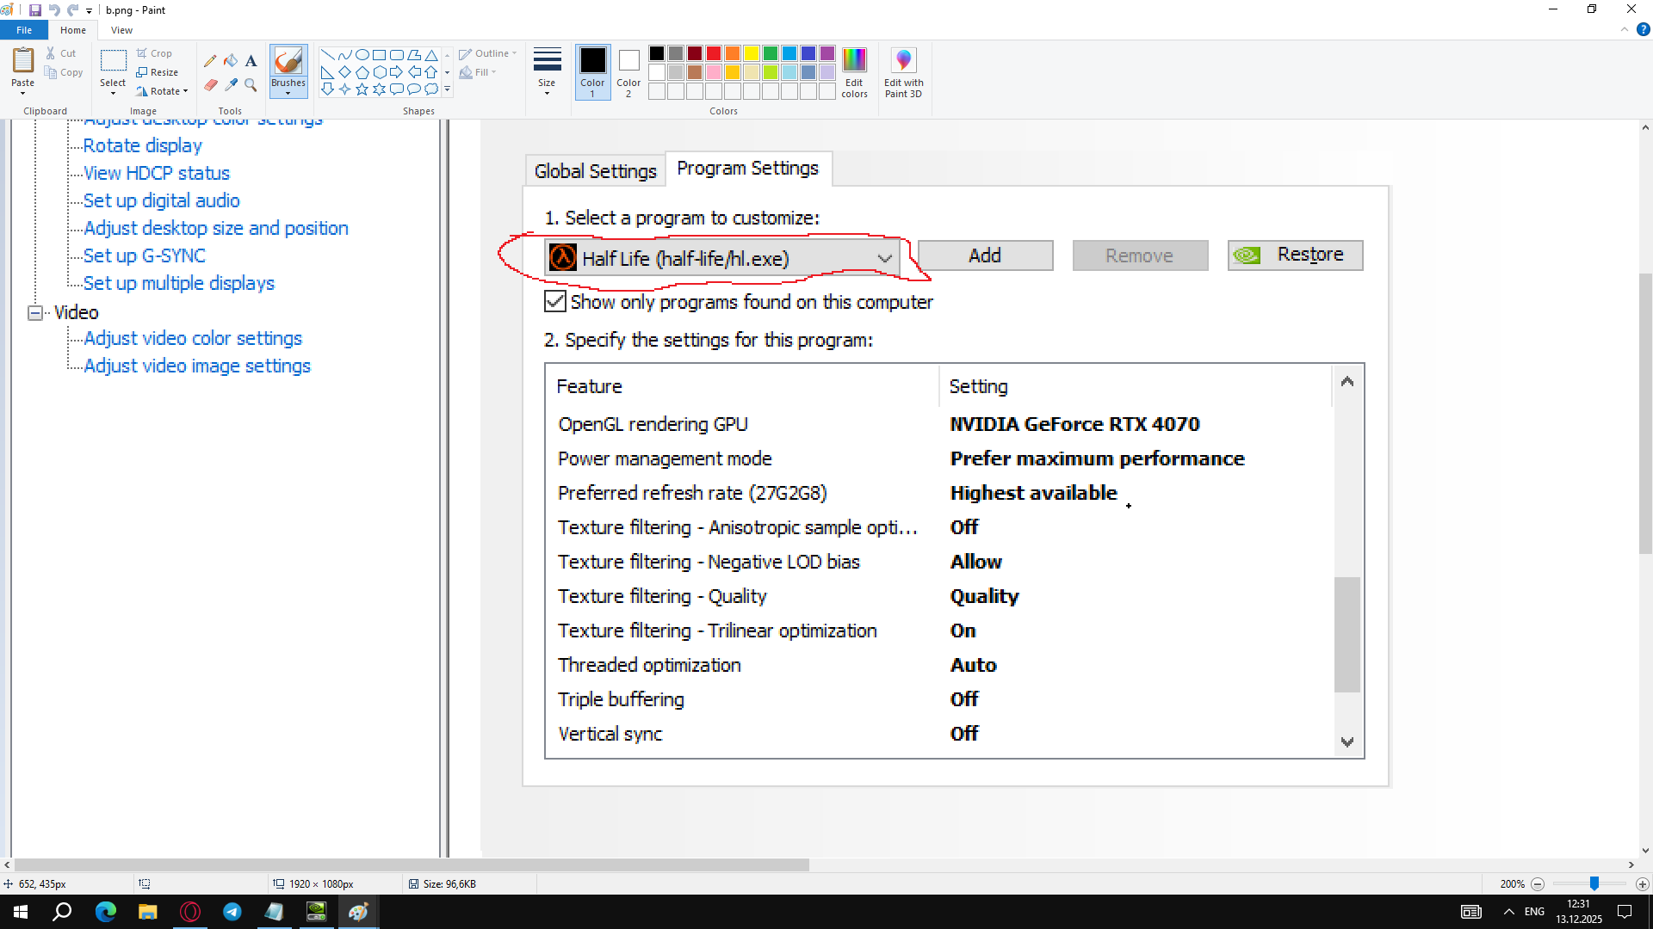Select the Pencil tool
This screenshot has height=929, width=1653.
(210, 61)
